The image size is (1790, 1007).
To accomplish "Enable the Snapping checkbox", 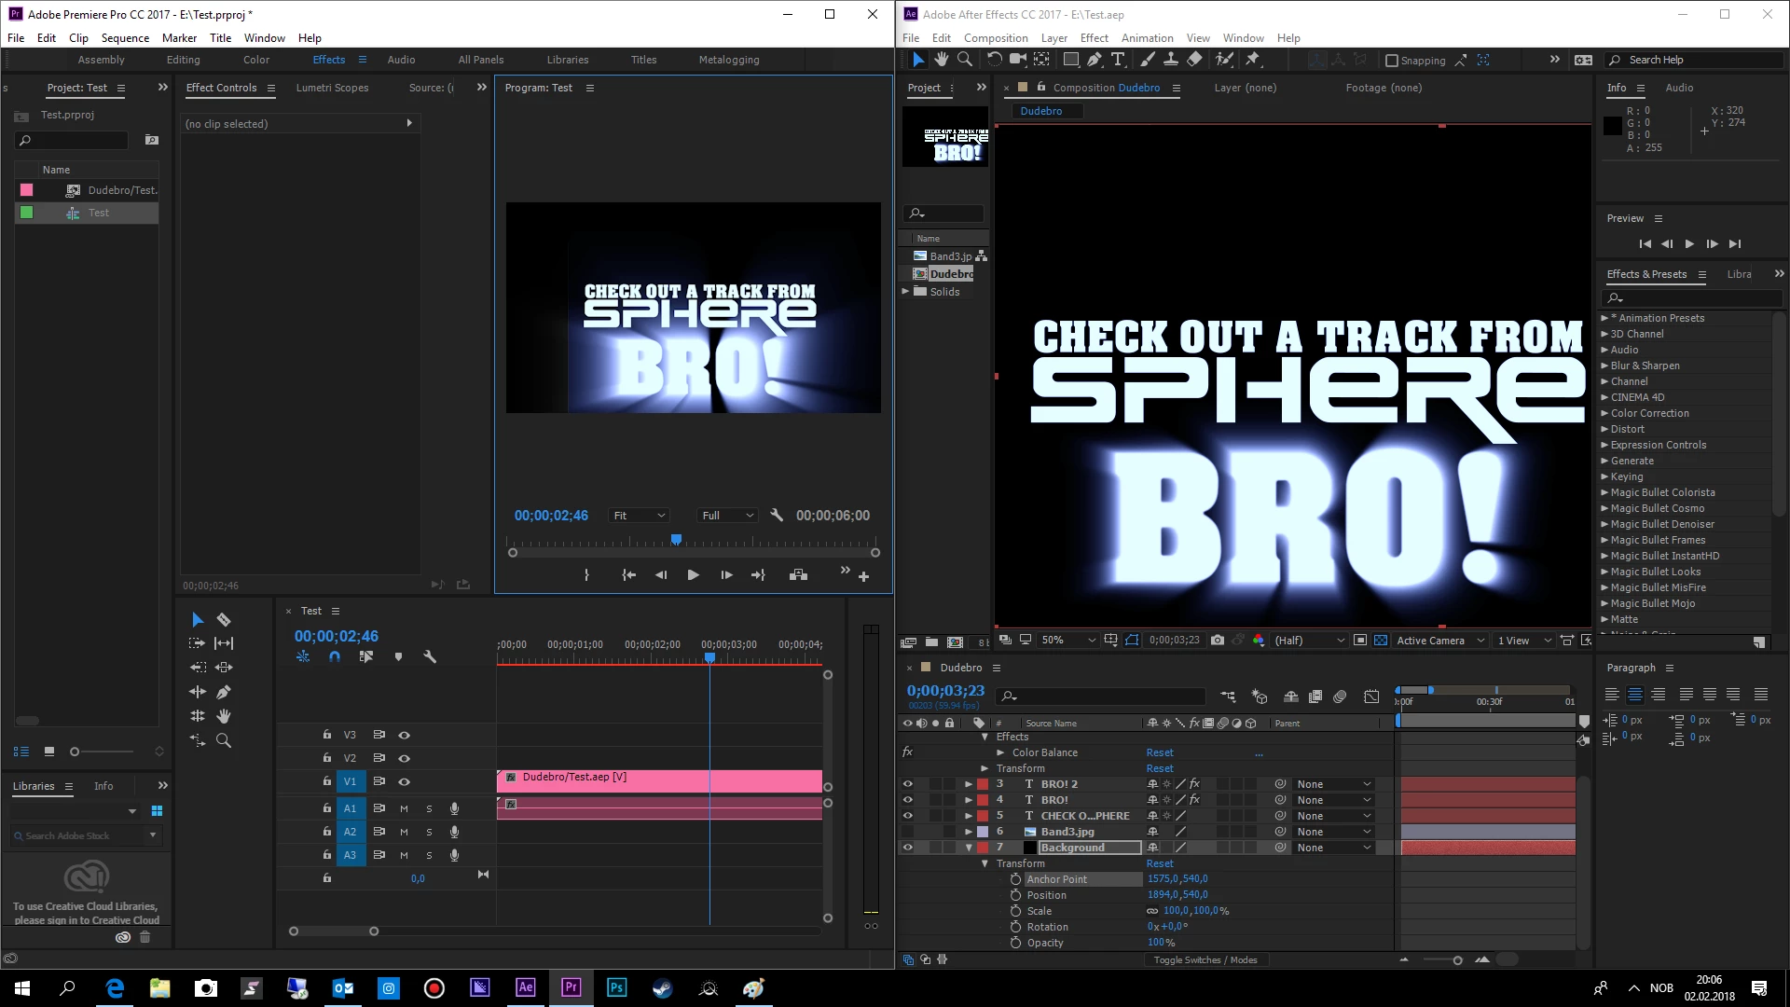I will point(1392,61).
